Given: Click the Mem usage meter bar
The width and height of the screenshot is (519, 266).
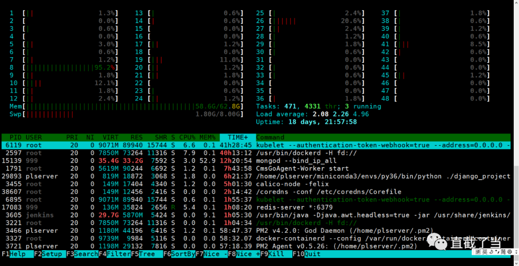Looking at the screenshot, I should 127,107.
